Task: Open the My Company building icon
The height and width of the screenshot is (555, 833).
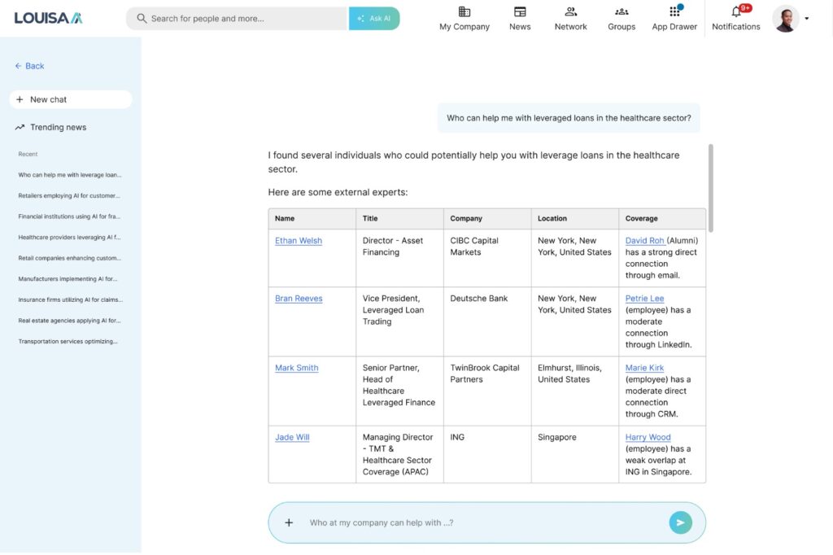Action: (x=464, y=12)
